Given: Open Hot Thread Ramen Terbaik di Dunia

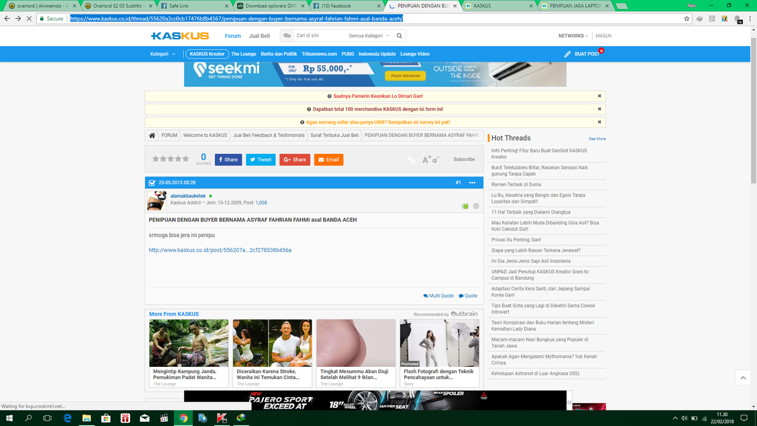Looking at the screenshot, I should click(x=516, y=185).
